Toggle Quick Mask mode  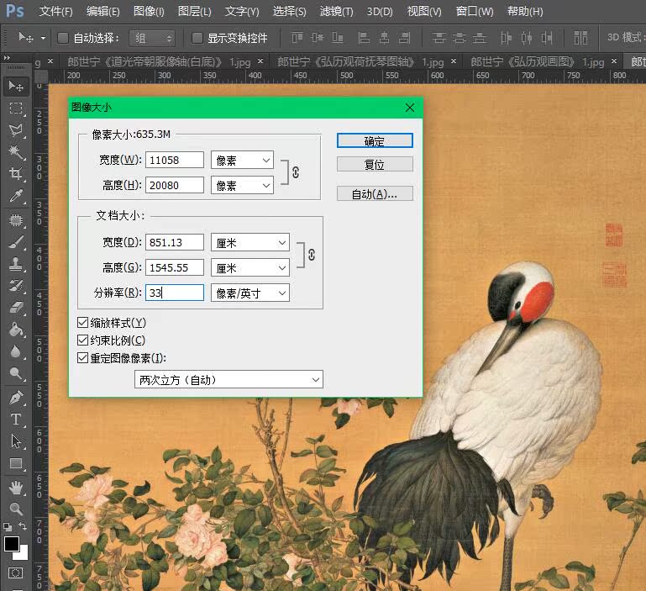pyautogui.click(x=16, y=573)
